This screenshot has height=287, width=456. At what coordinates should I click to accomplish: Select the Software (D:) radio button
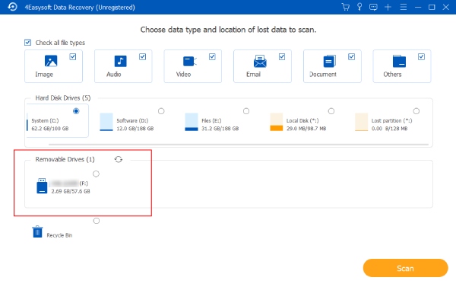tap(161, 111)
